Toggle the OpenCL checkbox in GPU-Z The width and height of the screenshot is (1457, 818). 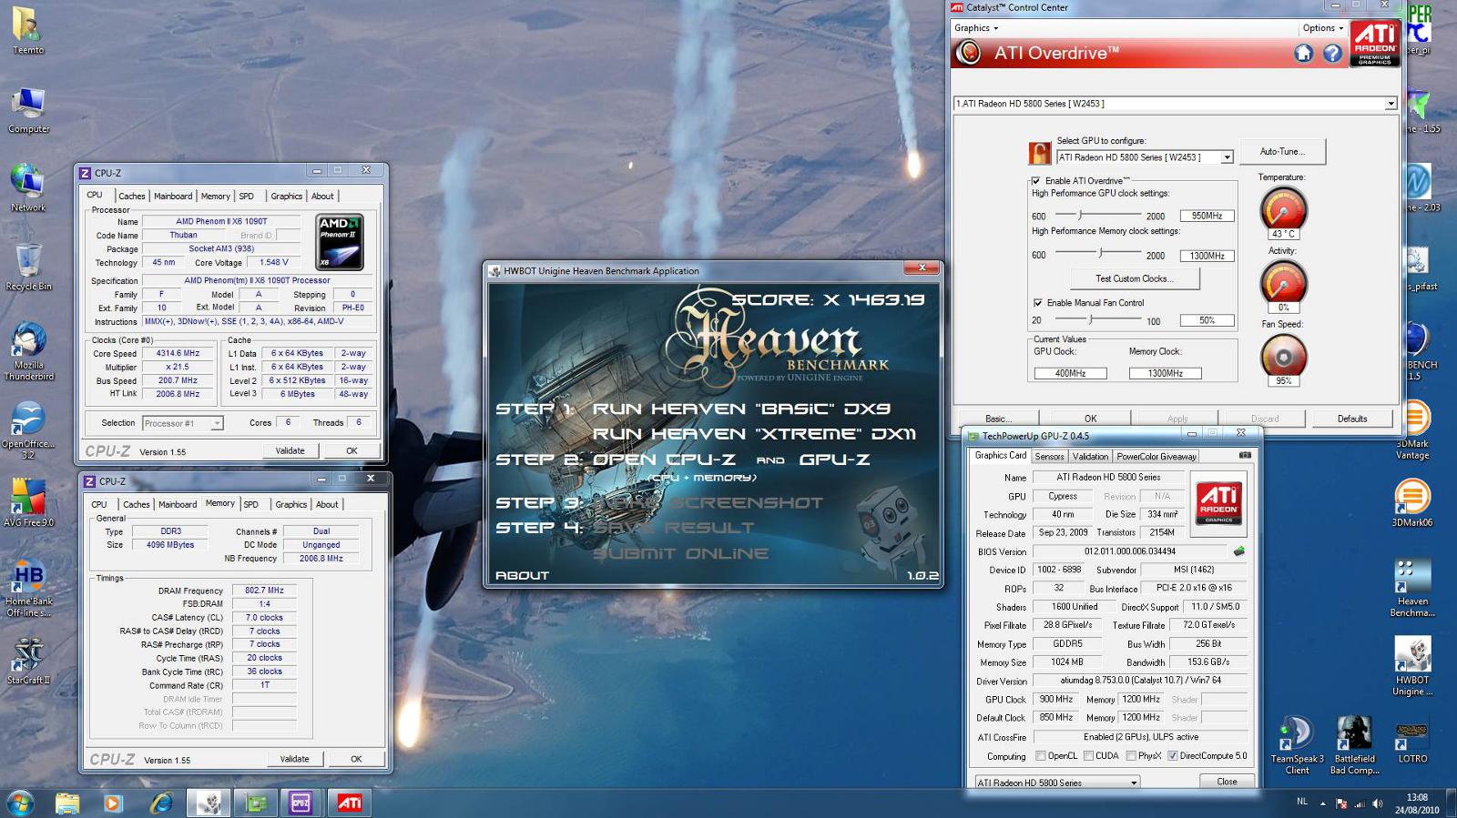(x=1041, y=756)
